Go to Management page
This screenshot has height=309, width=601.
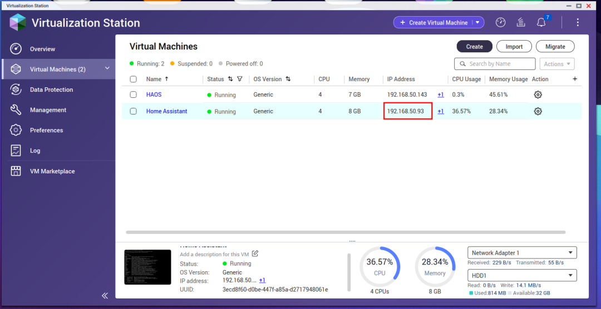[57, 110]
